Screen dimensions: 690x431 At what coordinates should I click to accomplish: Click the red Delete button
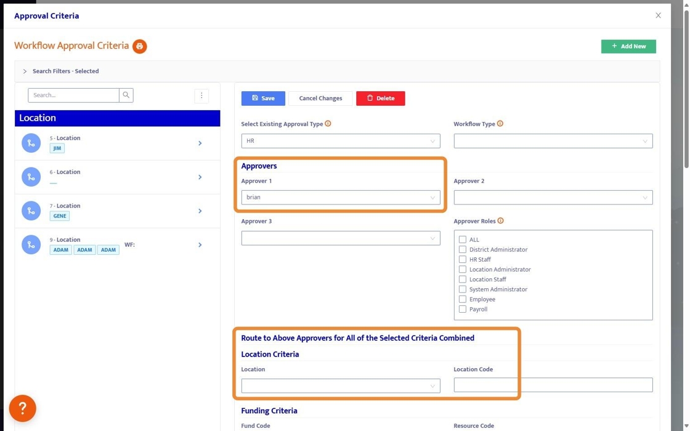click(381, 98)
